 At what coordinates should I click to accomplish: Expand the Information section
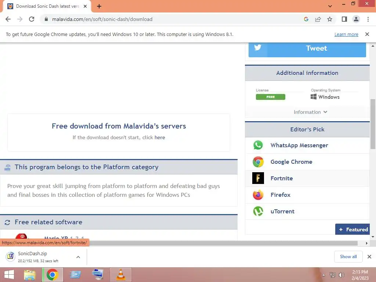click(310, 112)
